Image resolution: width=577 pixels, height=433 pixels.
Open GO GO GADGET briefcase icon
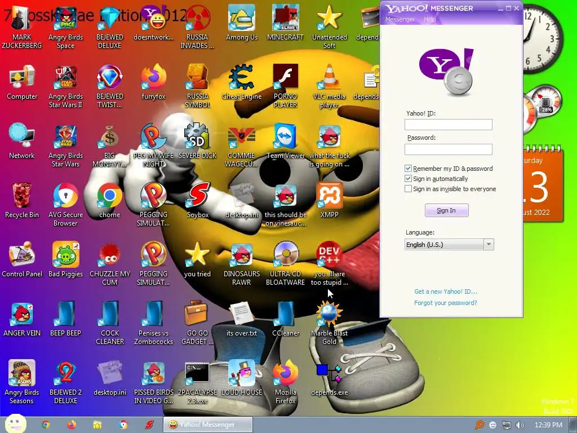(198, 323)
